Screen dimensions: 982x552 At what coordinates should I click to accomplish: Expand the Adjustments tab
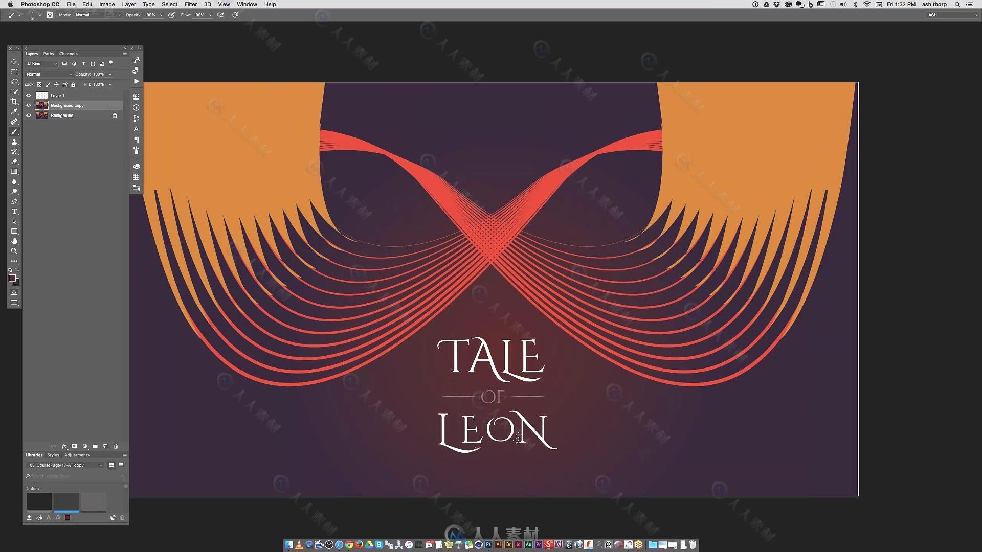76,454
